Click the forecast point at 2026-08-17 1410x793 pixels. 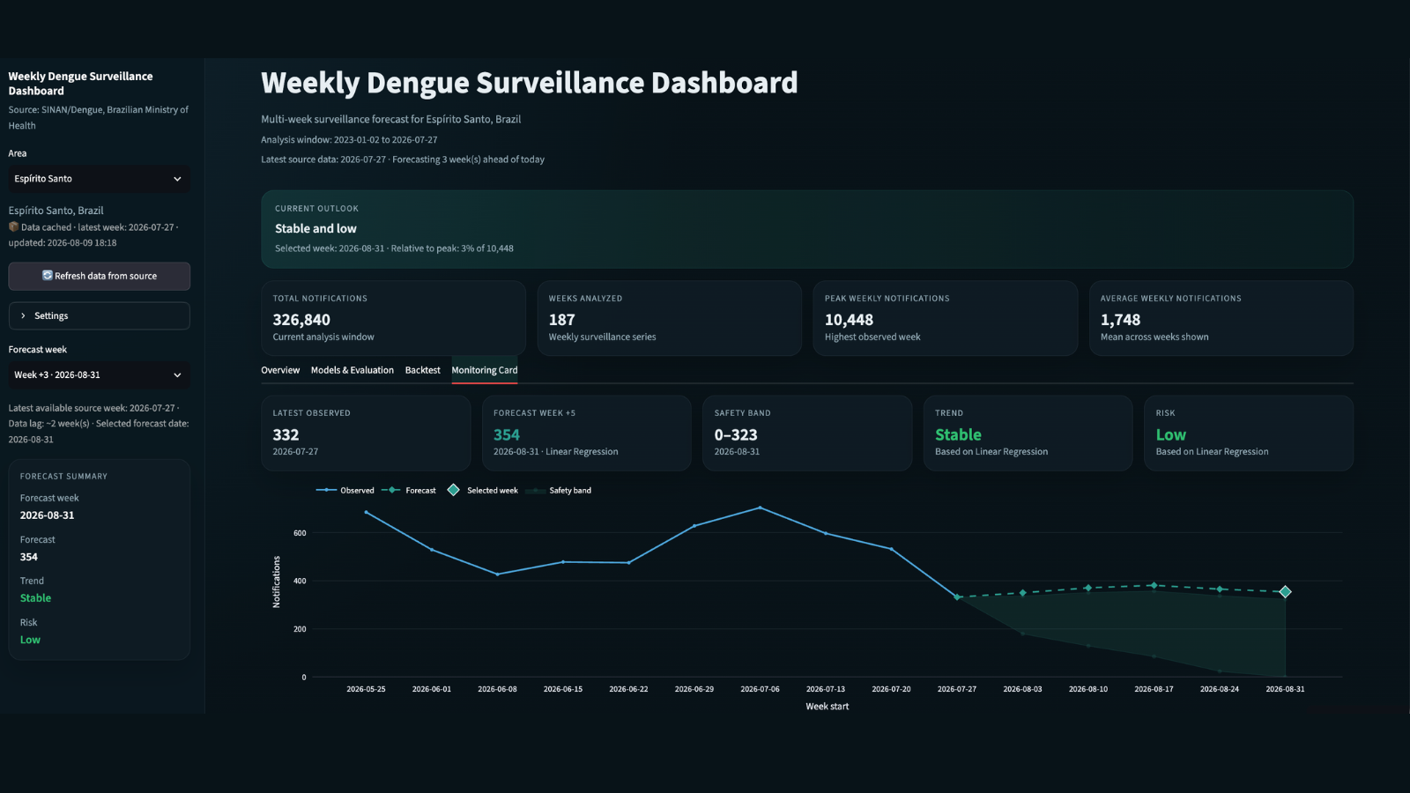1154,585
